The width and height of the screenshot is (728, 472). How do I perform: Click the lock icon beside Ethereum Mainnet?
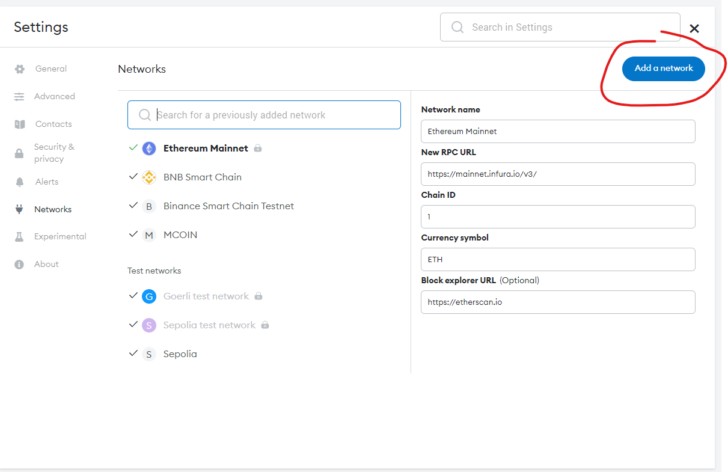pyautogui.click(x=258, y=148)
